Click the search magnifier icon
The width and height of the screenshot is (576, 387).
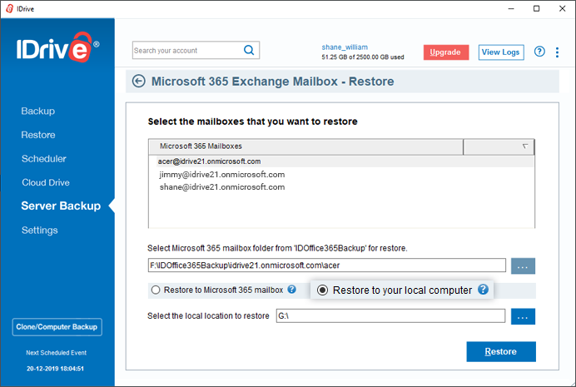click(249, 50)
